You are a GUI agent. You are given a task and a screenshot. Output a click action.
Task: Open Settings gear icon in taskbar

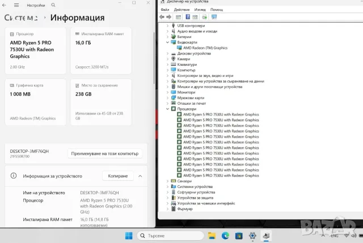(252, 236)
